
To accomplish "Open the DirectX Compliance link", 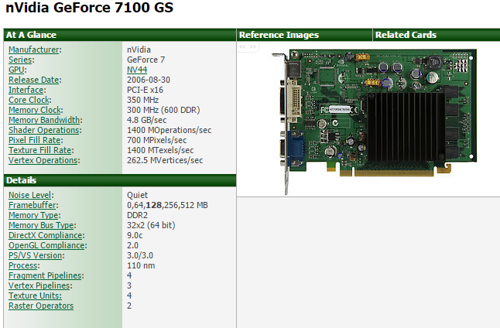I will click(46, 235).
